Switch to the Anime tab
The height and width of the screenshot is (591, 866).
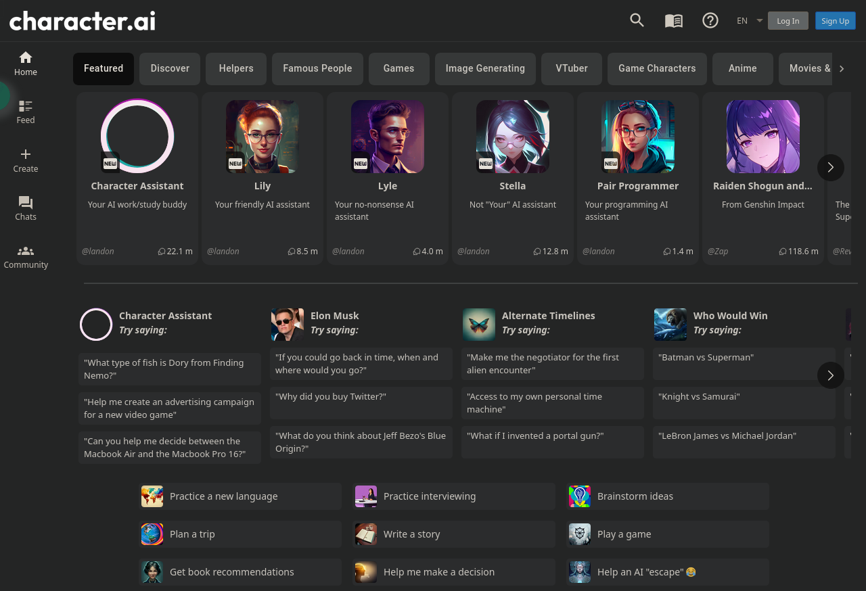click(x=743, y=69)
